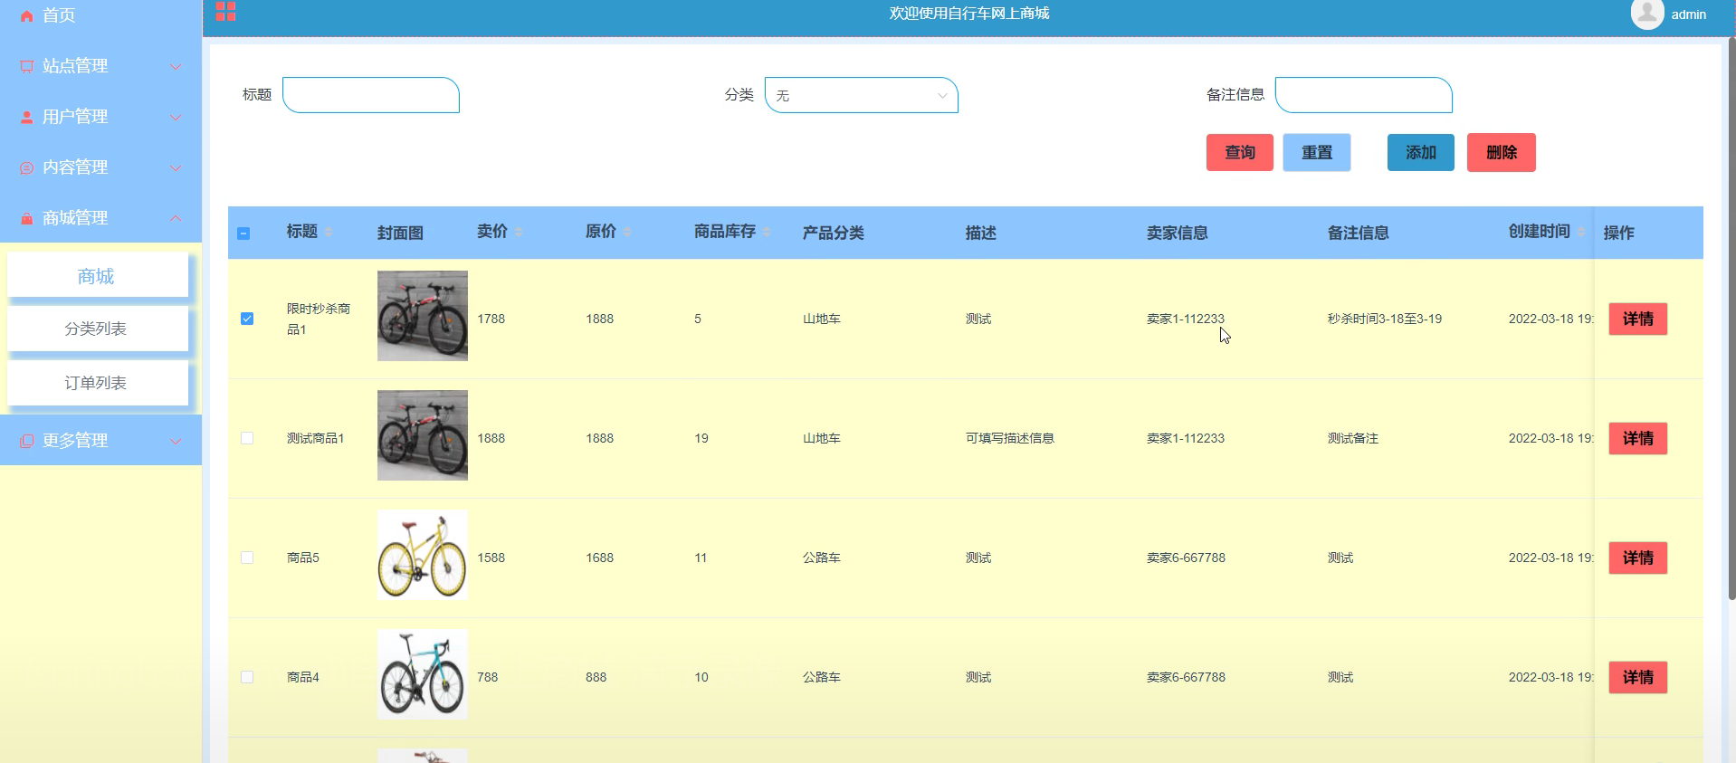Open 详情 for 限时秒杀商品1
The width and height of the screenshot is (1736, 763).
[x=1638, y=319]
